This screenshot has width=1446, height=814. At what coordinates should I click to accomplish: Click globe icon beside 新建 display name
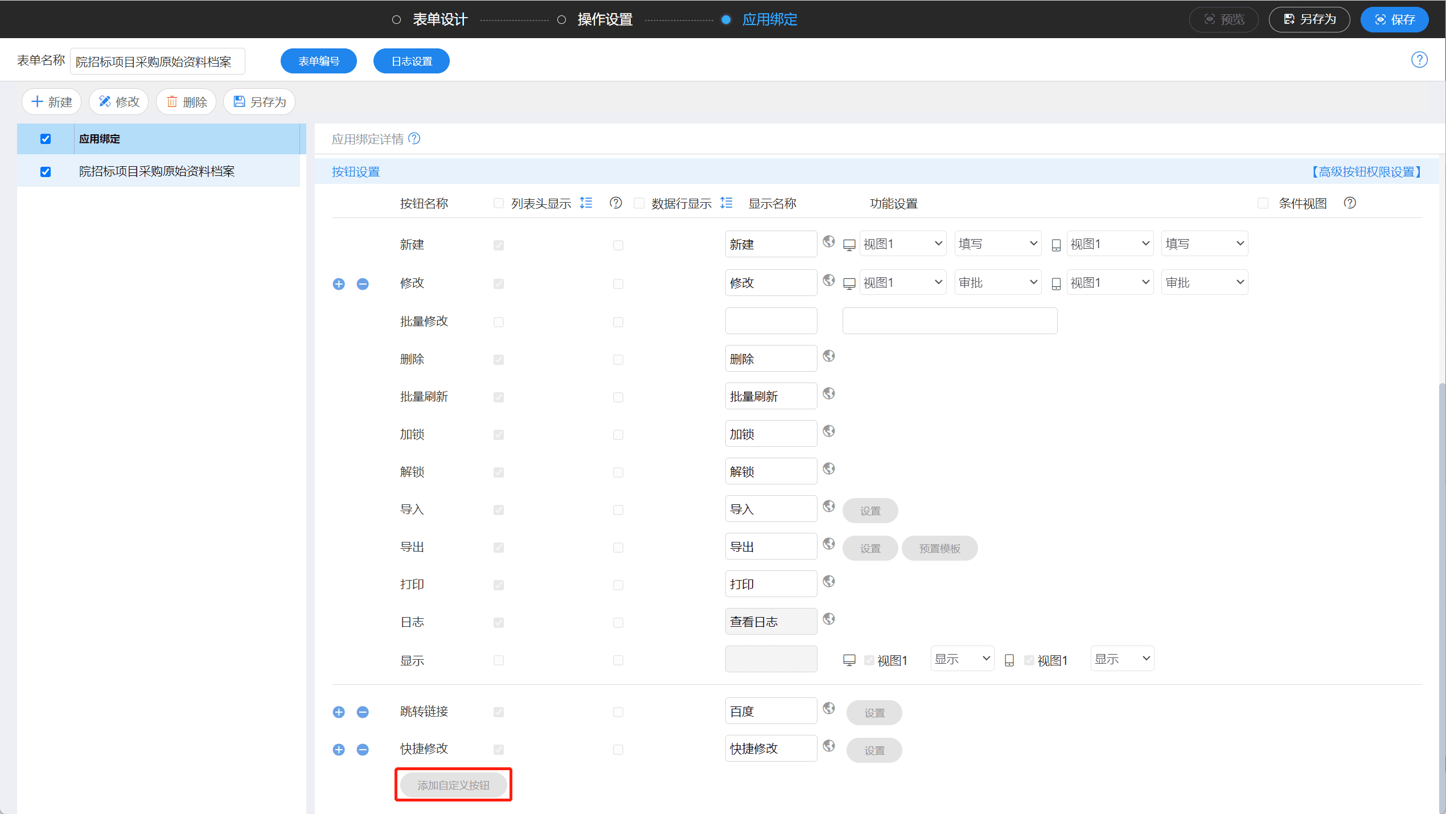click(x=829, y=242)
